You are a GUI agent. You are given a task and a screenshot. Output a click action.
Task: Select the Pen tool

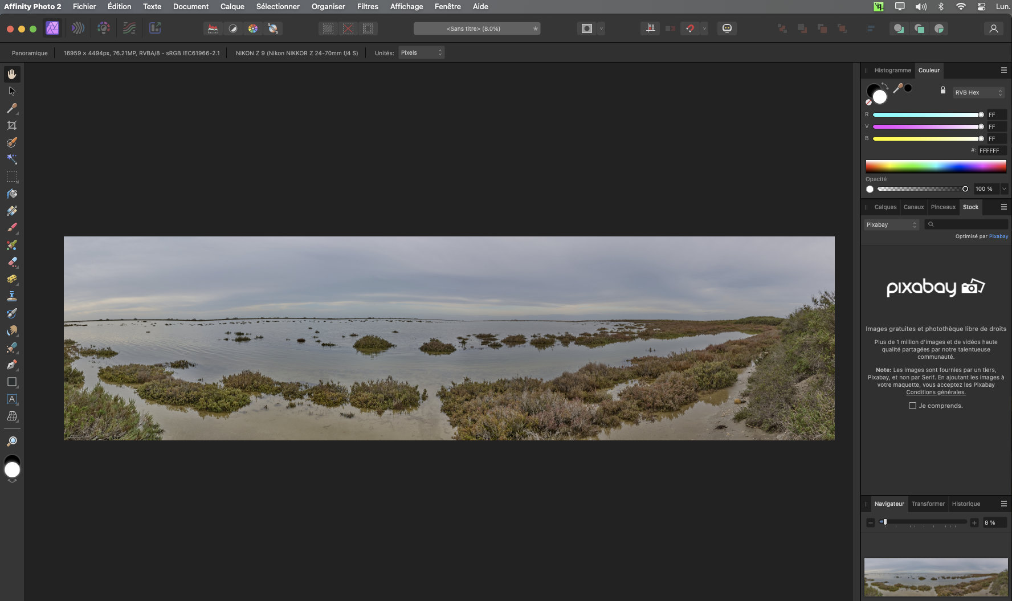[x=12, y=365]
